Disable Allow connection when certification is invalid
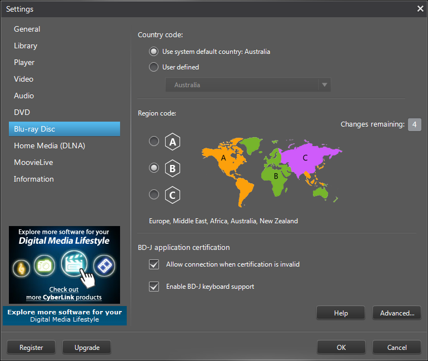The height and width of the screenshot is (361, 428). [x=154, y=264]
